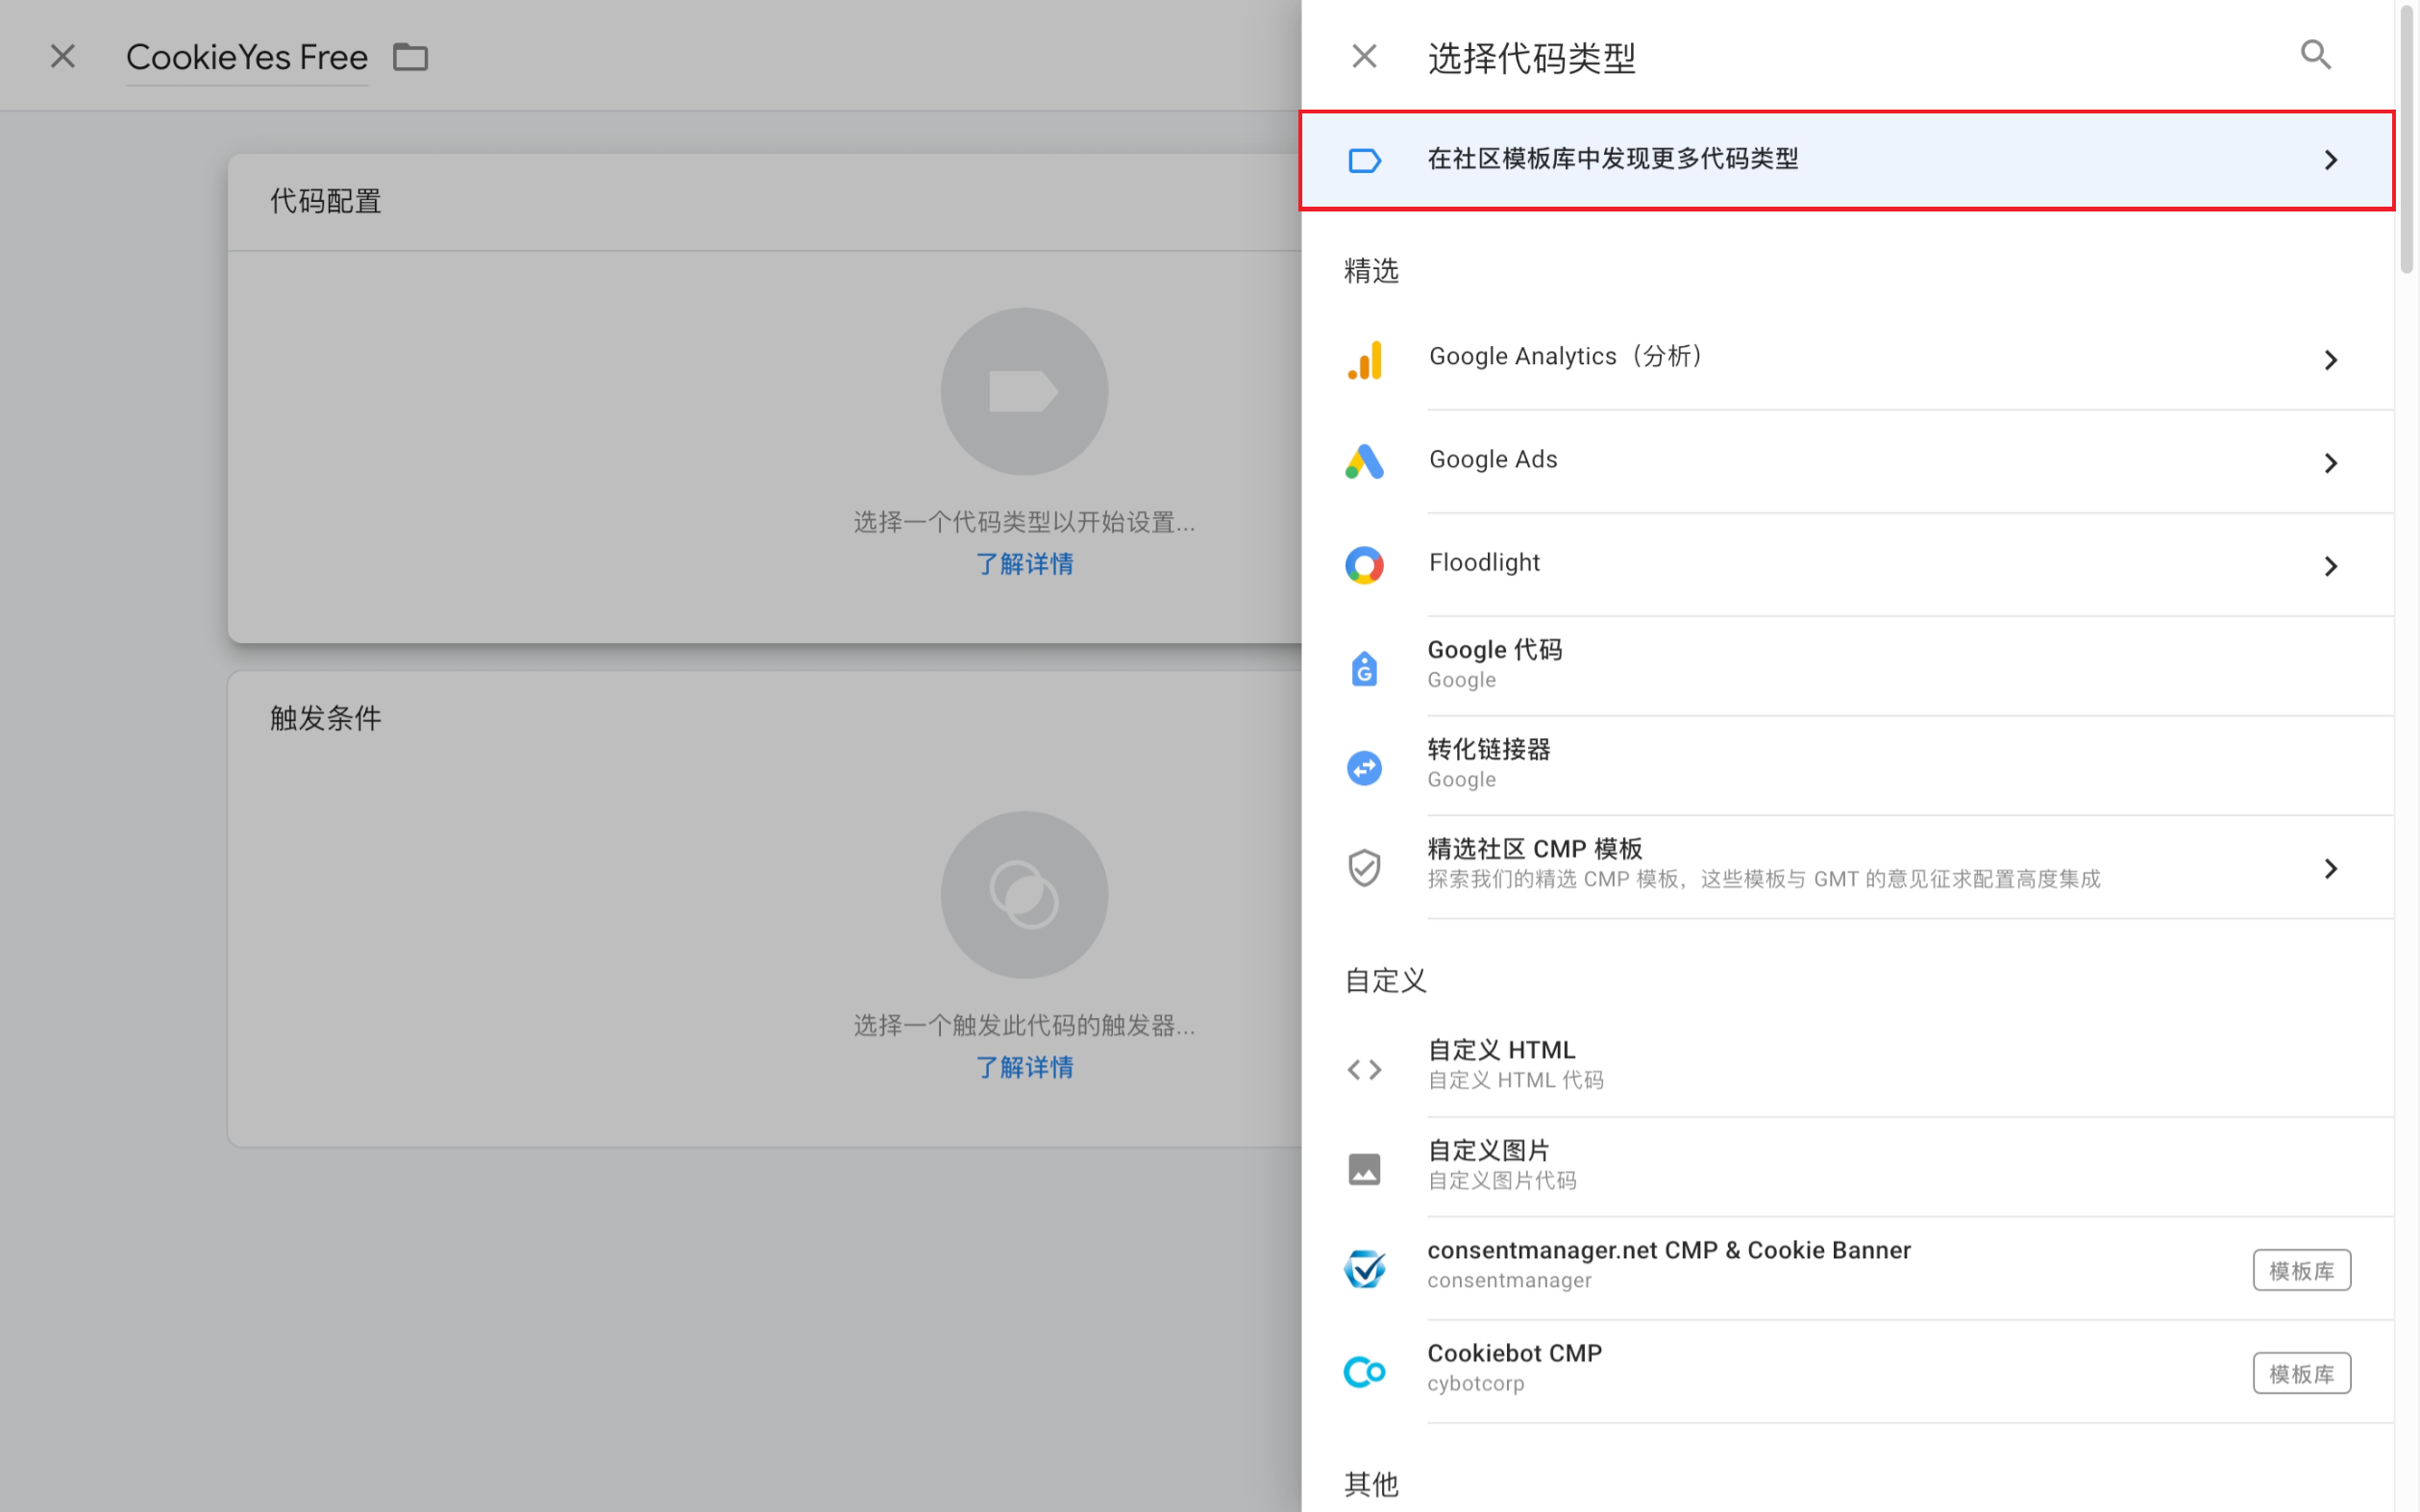Click the 自定义图片 image icon
The image size is (2420, 1512).
[1365, 1168]
